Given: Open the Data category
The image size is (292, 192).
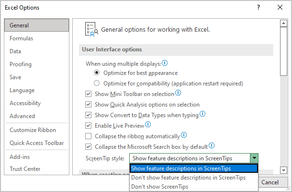Looking at the screenshot, I should pos(37,51).
